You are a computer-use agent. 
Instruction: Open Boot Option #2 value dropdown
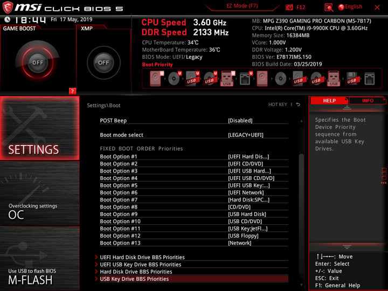pyautogui.click(x=246, y=164)
